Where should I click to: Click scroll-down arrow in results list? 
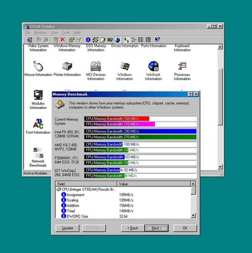[193, 216]
